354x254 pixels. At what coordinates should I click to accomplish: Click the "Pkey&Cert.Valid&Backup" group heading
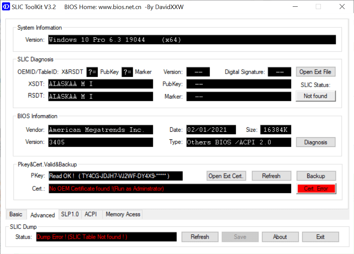(47, 164)
